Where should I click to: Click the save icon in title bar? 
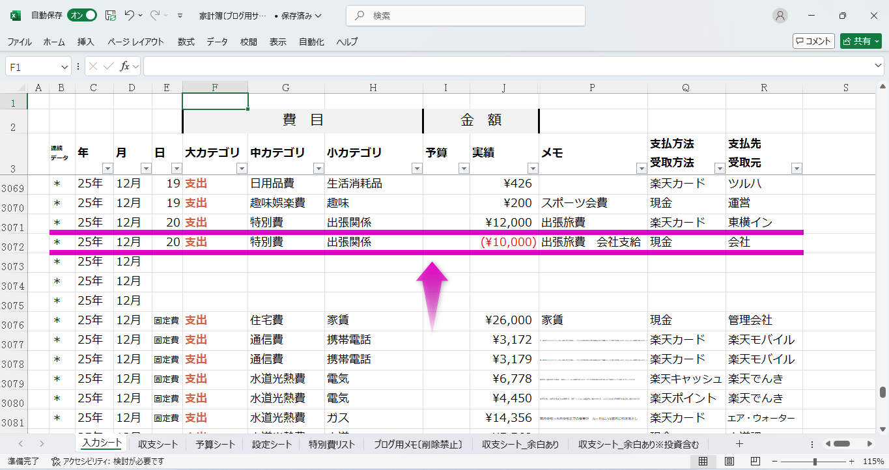click(111, 16)
